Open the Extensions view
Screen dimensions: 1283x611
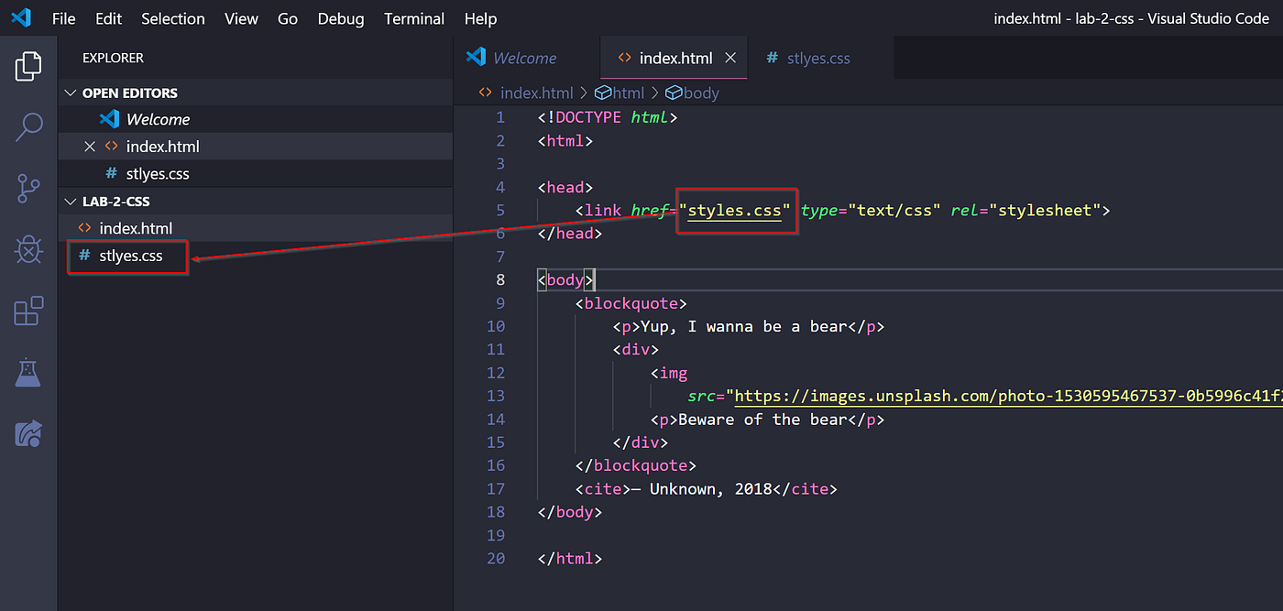(x=28, y=311)
